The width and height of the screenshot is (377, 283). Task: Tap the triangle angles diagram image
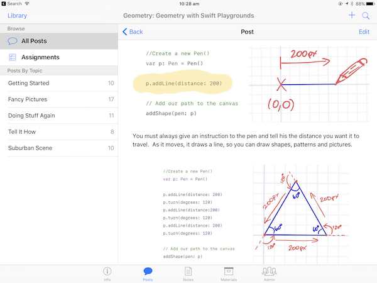(x=301, y=214)
